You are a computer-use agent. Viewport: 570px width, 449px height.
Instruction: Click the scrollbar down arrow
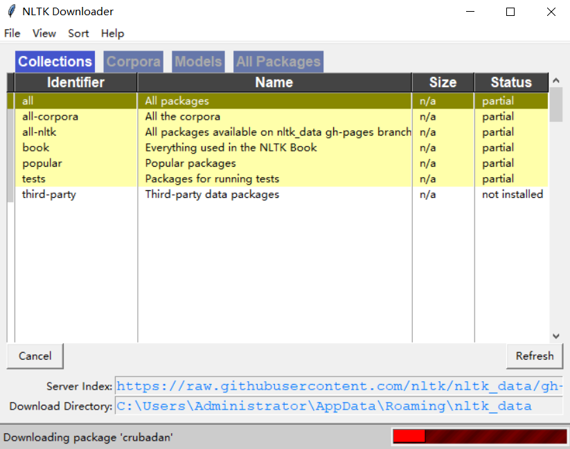click(x=556, y=336)
